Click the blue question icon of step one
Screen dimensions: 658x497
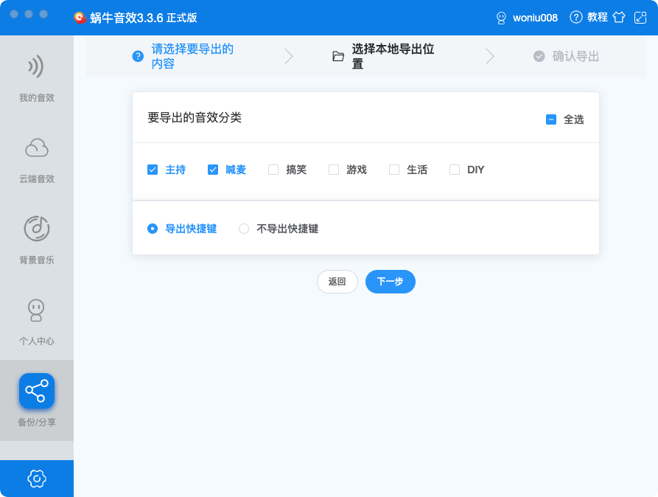coord(138,56)
